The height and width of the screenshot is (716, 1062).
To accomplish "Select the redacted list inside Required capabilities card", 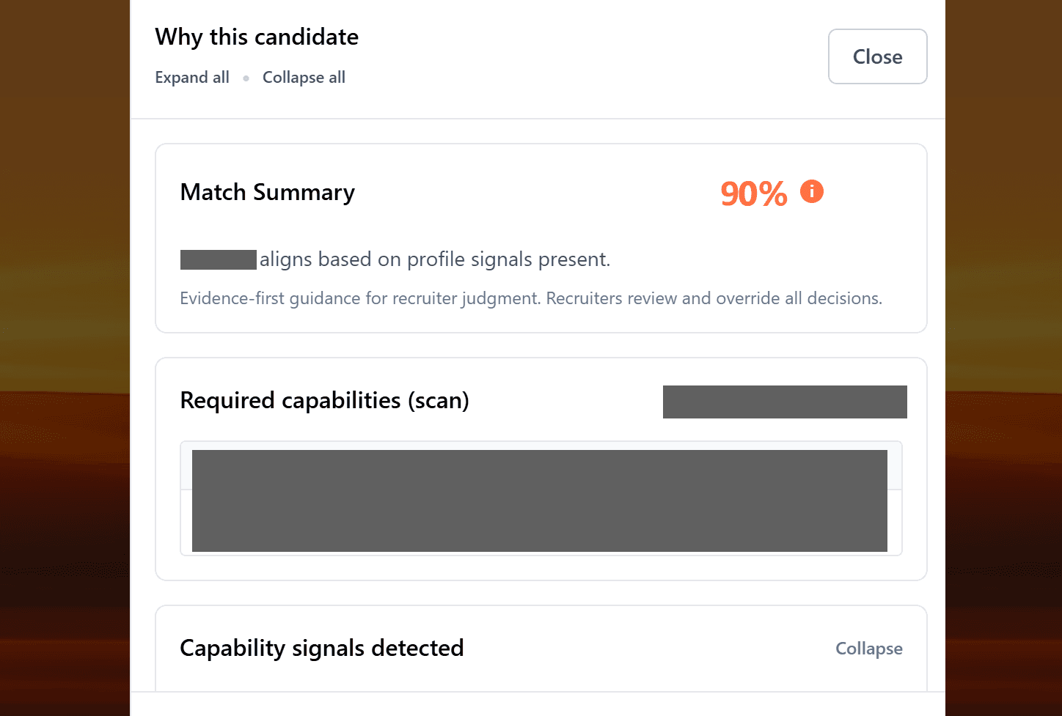I will pyautogui.click(x=540, y=501).
